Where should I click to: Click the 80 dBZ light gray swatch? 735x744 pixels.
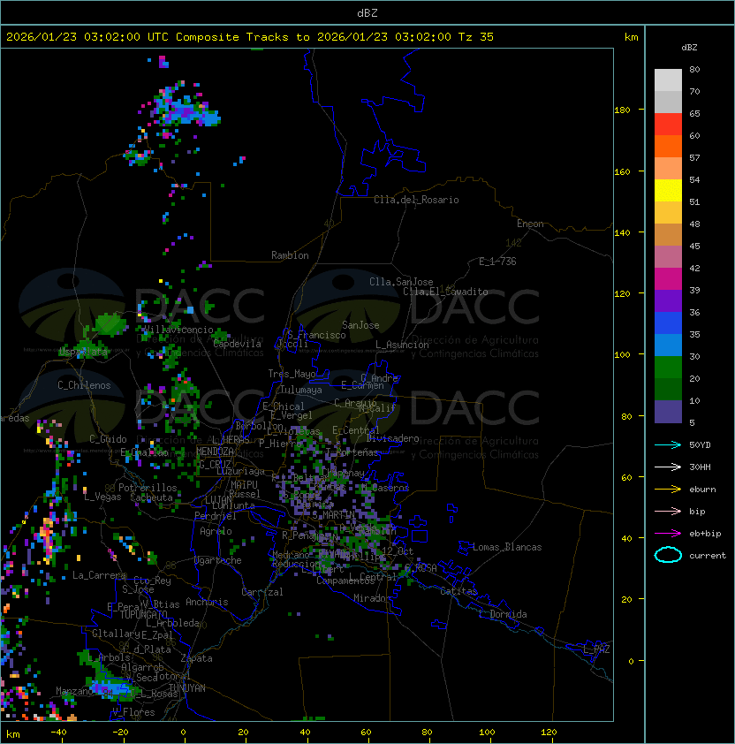(668, 80)
